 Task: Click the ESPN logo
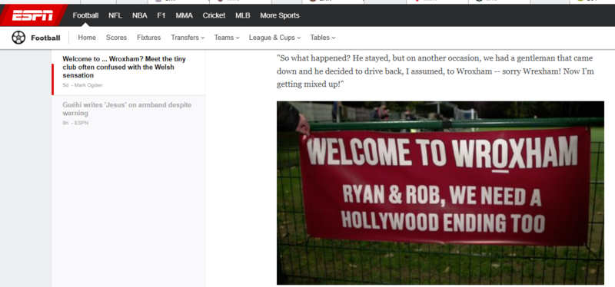32,15
